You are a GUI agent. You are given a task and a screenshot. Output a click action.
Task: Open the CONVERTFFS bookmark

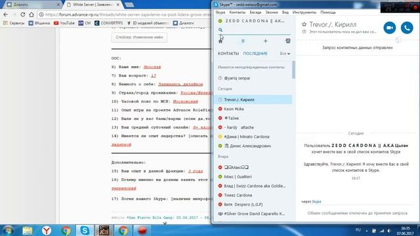[108, 23]
